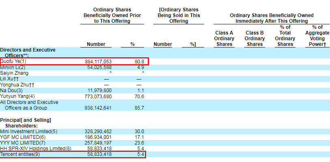Click the YYY MC LIMITED(7) row label
The width and height of the screenshot is (330, 162).
tap(23, 143)
